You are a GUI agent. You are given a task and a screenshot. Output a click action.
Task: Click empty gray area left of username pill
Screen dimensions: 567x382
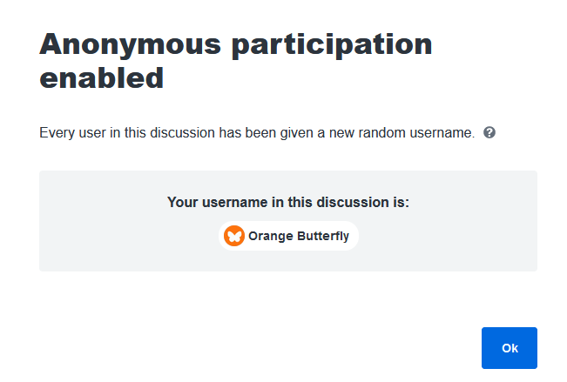point(129,236)
